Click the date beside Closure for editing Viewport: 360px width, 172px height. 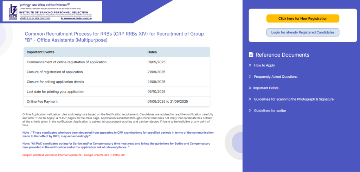point(156,82)
